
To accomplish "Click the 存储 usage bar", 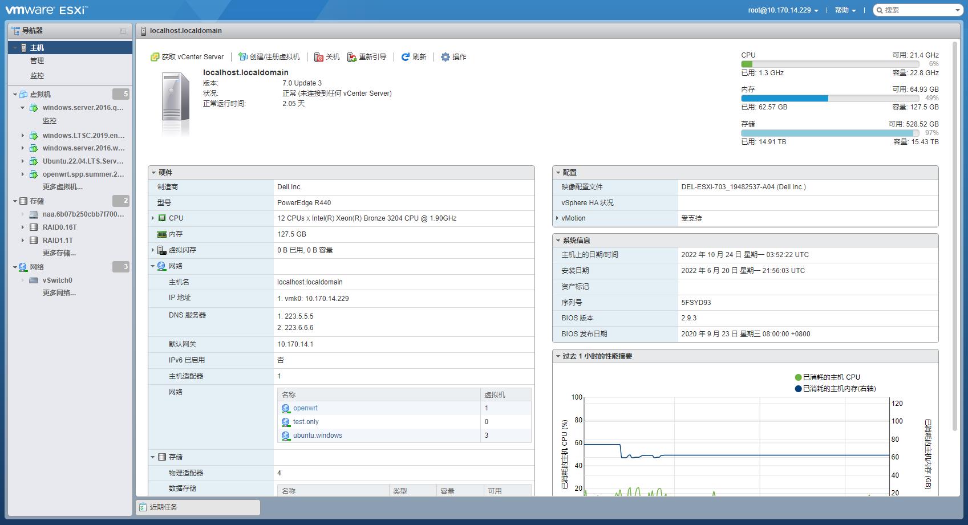I will [830, 133].
